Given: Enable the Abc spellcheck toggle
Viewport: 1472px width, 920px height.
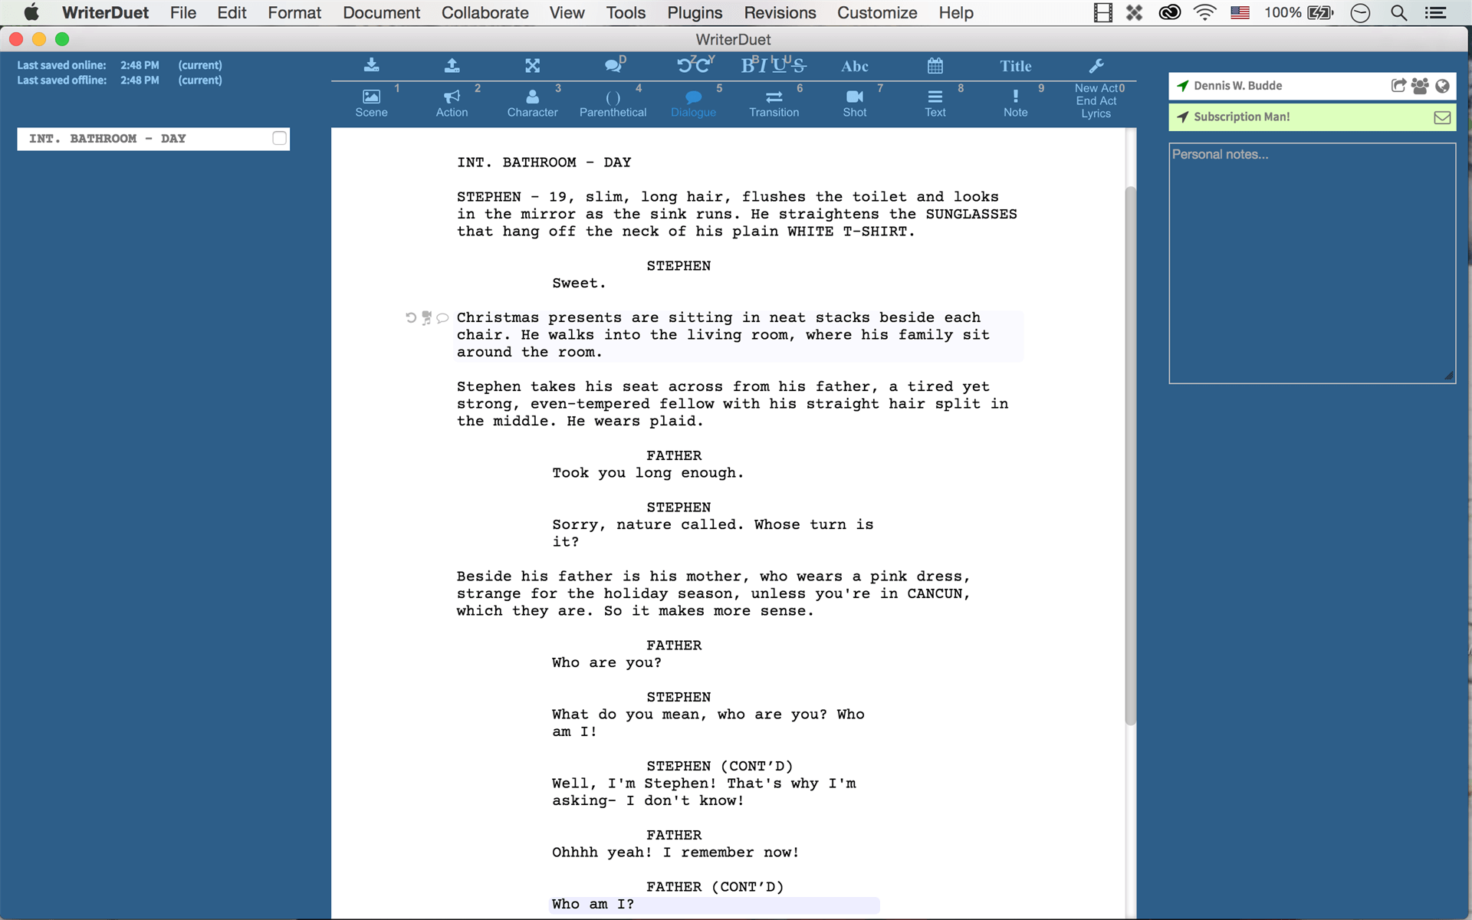Looking at the screenshot, I should (x=854, y=66).
